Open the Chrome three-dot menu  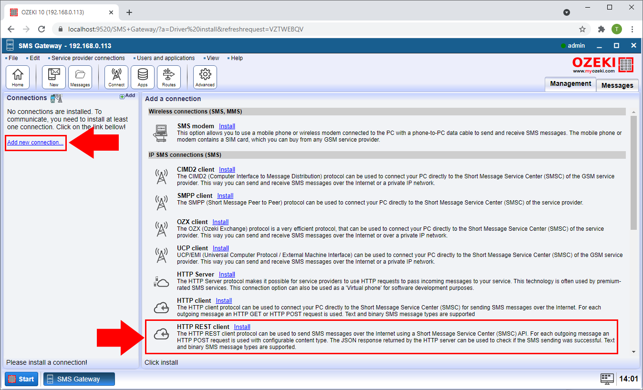632,29
